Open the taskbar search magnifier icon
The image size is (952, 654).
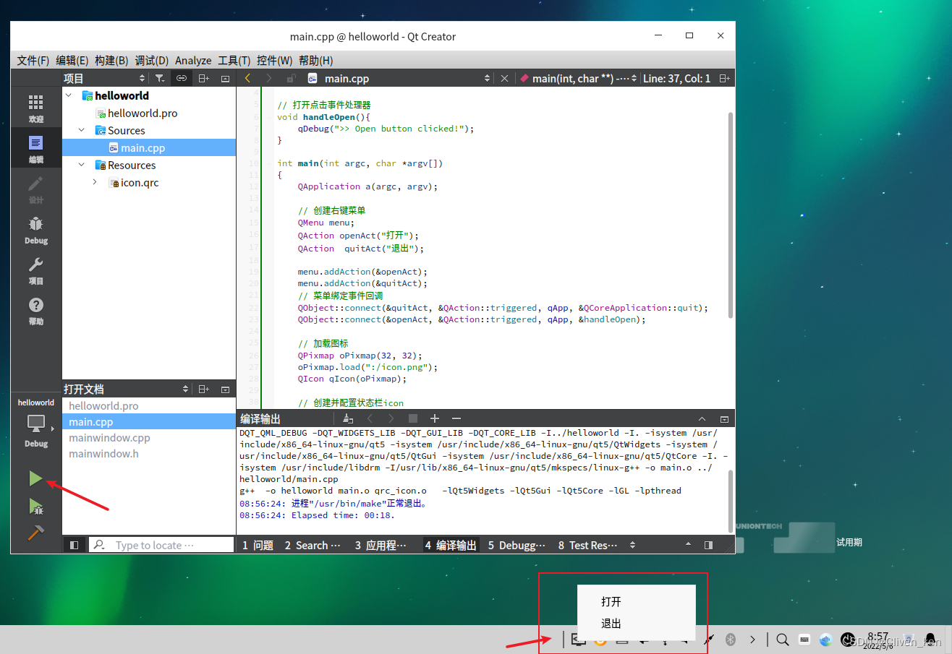pos(782,639)
